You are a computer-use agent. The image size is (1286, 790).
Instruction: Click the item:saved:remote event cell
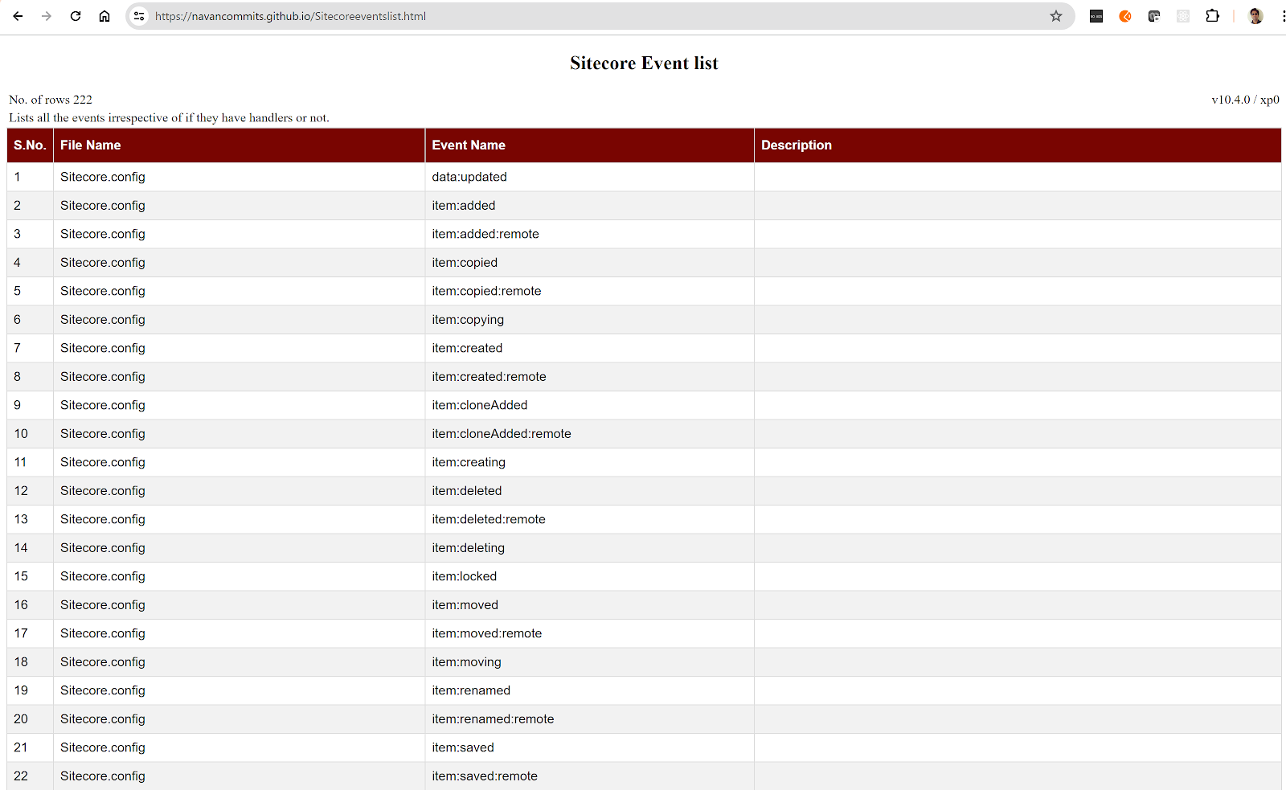click(590, 776)
